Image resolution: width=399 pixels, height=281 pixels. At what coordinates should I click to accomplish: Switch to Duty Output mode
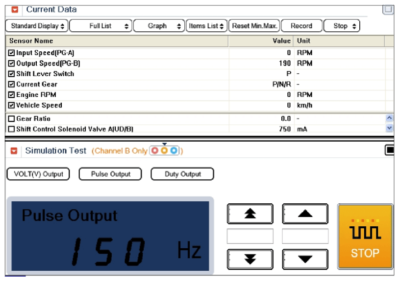point(182,174)
